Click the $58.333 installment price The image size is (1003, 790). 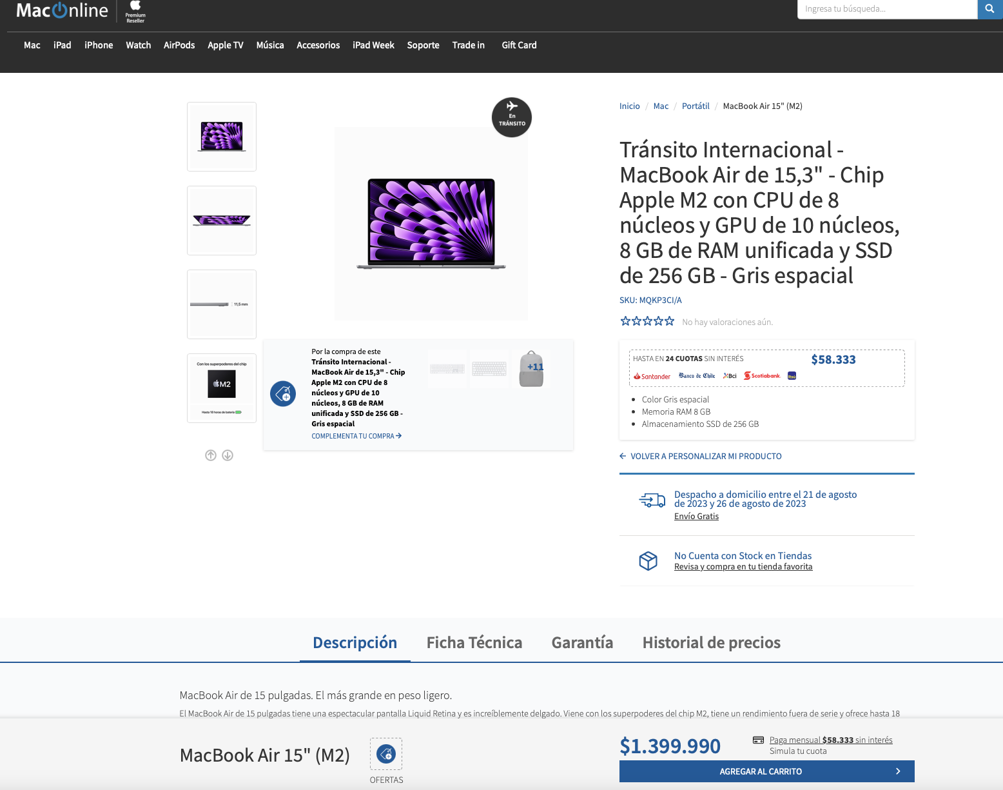tap(833, 360)
